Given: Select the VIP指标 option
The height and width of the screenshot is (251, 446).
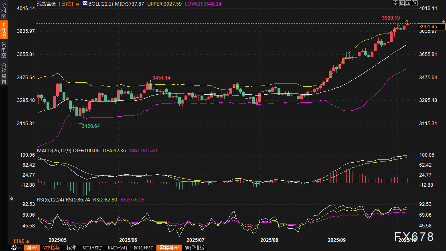Looking at the screenshot, I should [x=52, y=248].
